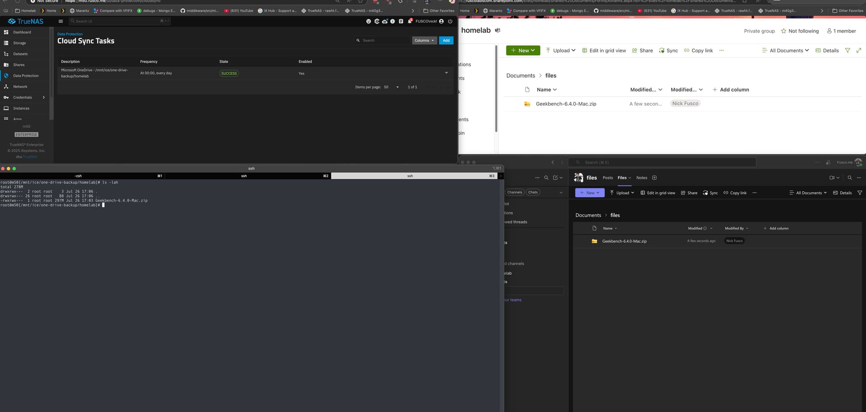Open Geekbench-6.4.0-Mac.zip in SharePoint homelab
This screenshot has height=412, width=866.
(566, 104)
